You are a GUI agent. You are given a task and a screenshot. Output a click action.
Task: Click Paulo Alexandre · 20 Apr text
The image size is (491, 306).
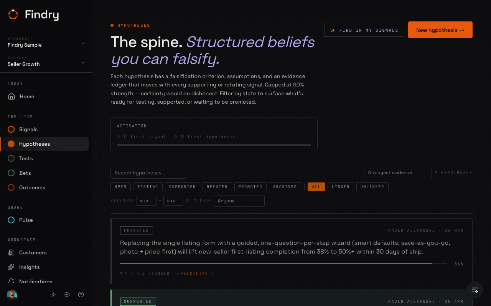point(426,301)
